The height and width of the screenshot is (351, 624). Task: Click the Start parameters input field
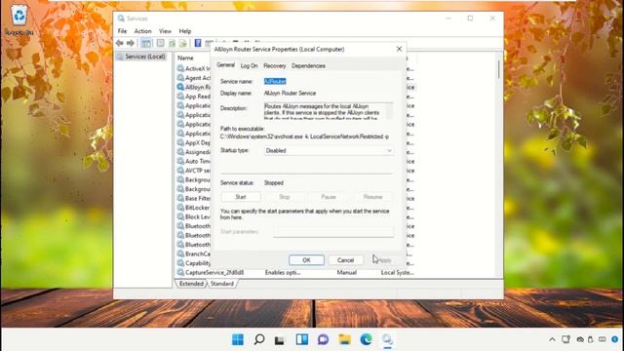pos(333,232)
